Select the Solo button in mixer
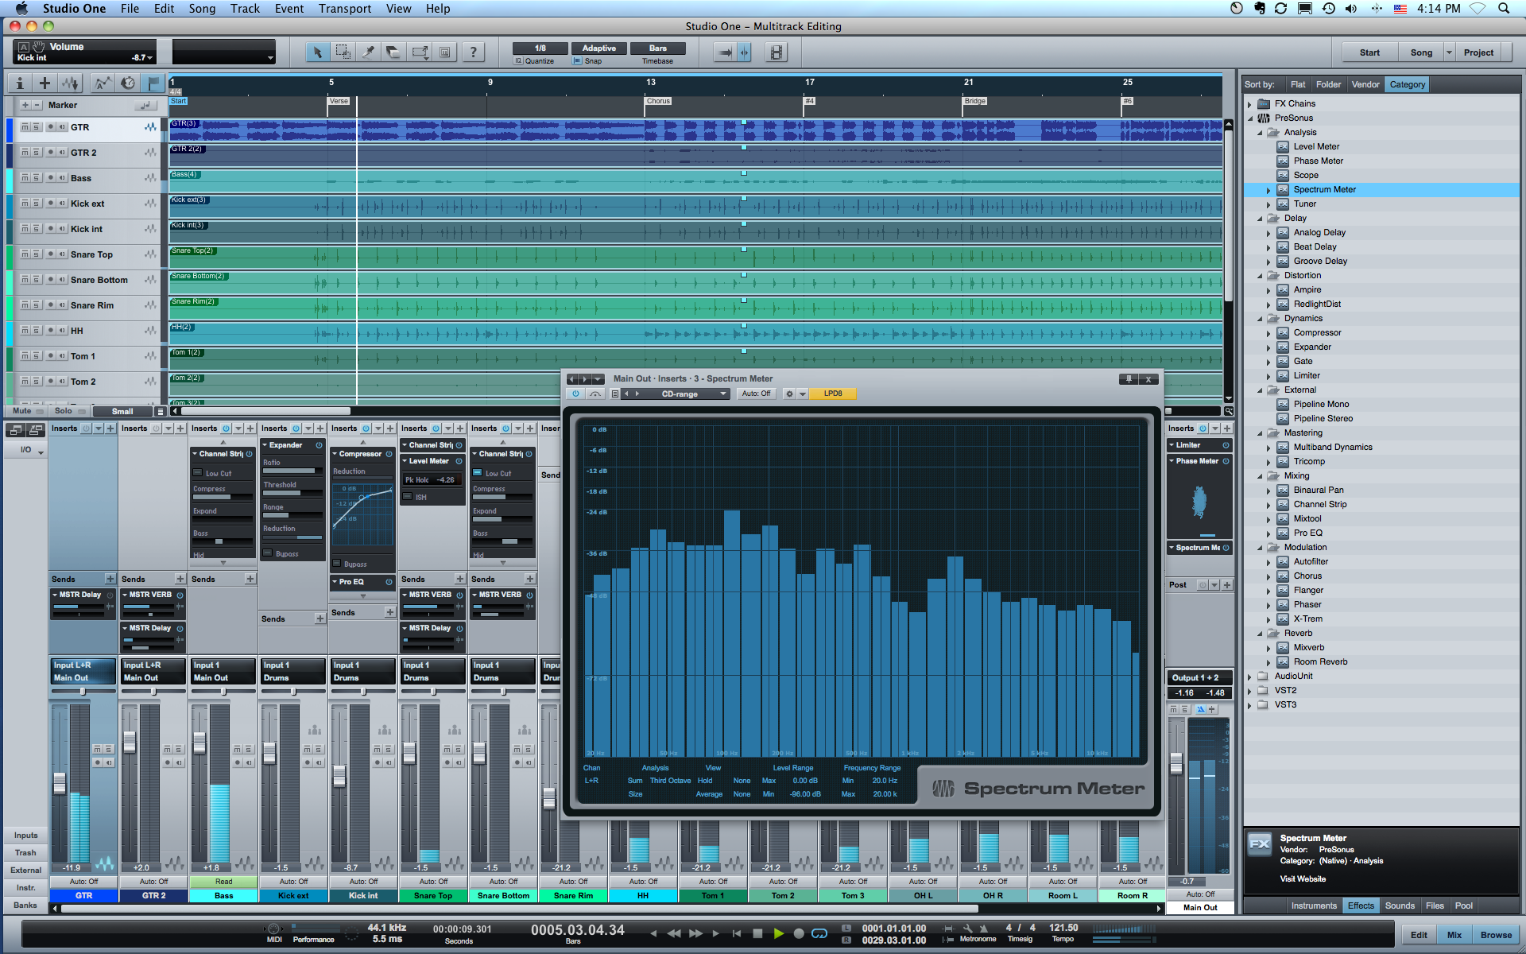This screenshot has height=954, width=1526. tap(63, 410)
